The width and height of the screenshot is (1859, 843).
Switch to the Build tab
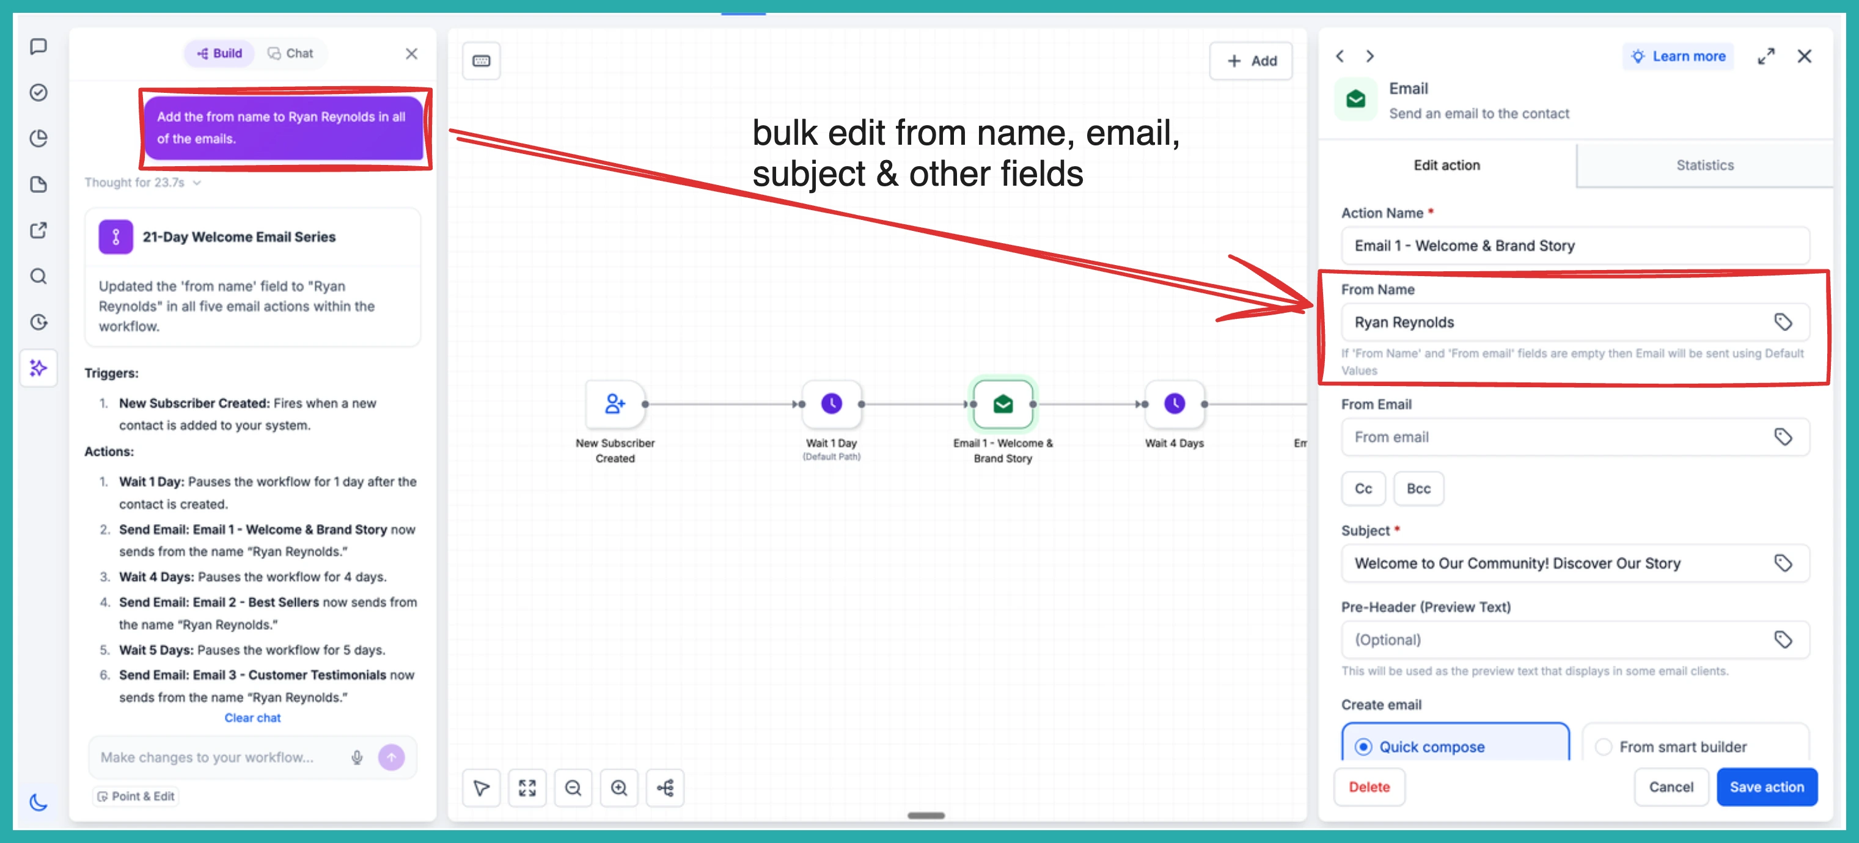[x=219, y=53]
